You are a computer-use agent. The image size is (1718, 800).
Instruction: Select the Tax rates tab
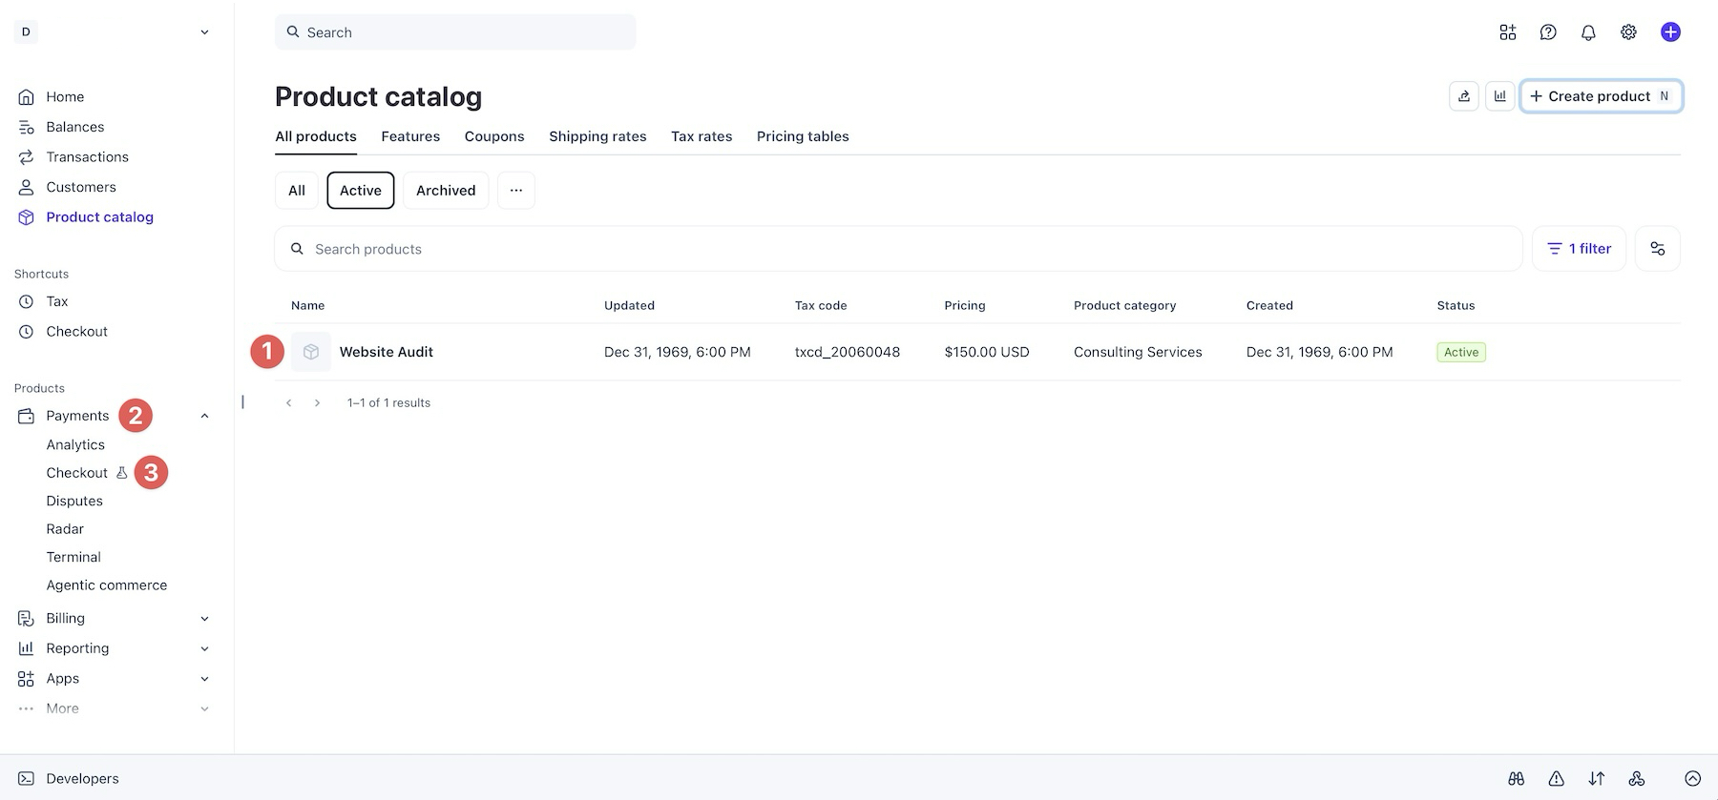coord(702,136)
